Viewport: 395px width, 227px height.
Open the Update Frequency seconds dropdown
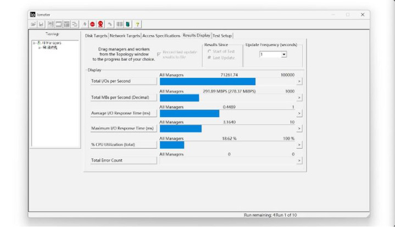coord(284,54)
